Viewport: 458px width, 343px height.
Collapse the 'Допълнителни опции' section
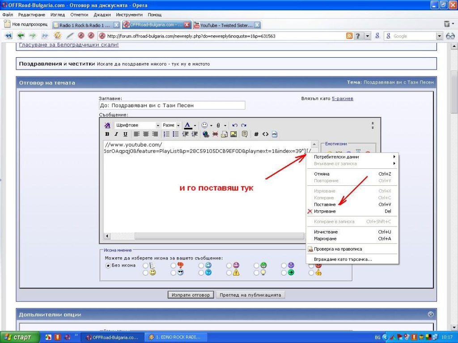pyautogui.click(x=431, y=314)
